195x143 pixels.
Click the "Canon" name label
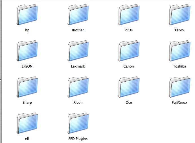pyautogui.click(x=129, y=66)
